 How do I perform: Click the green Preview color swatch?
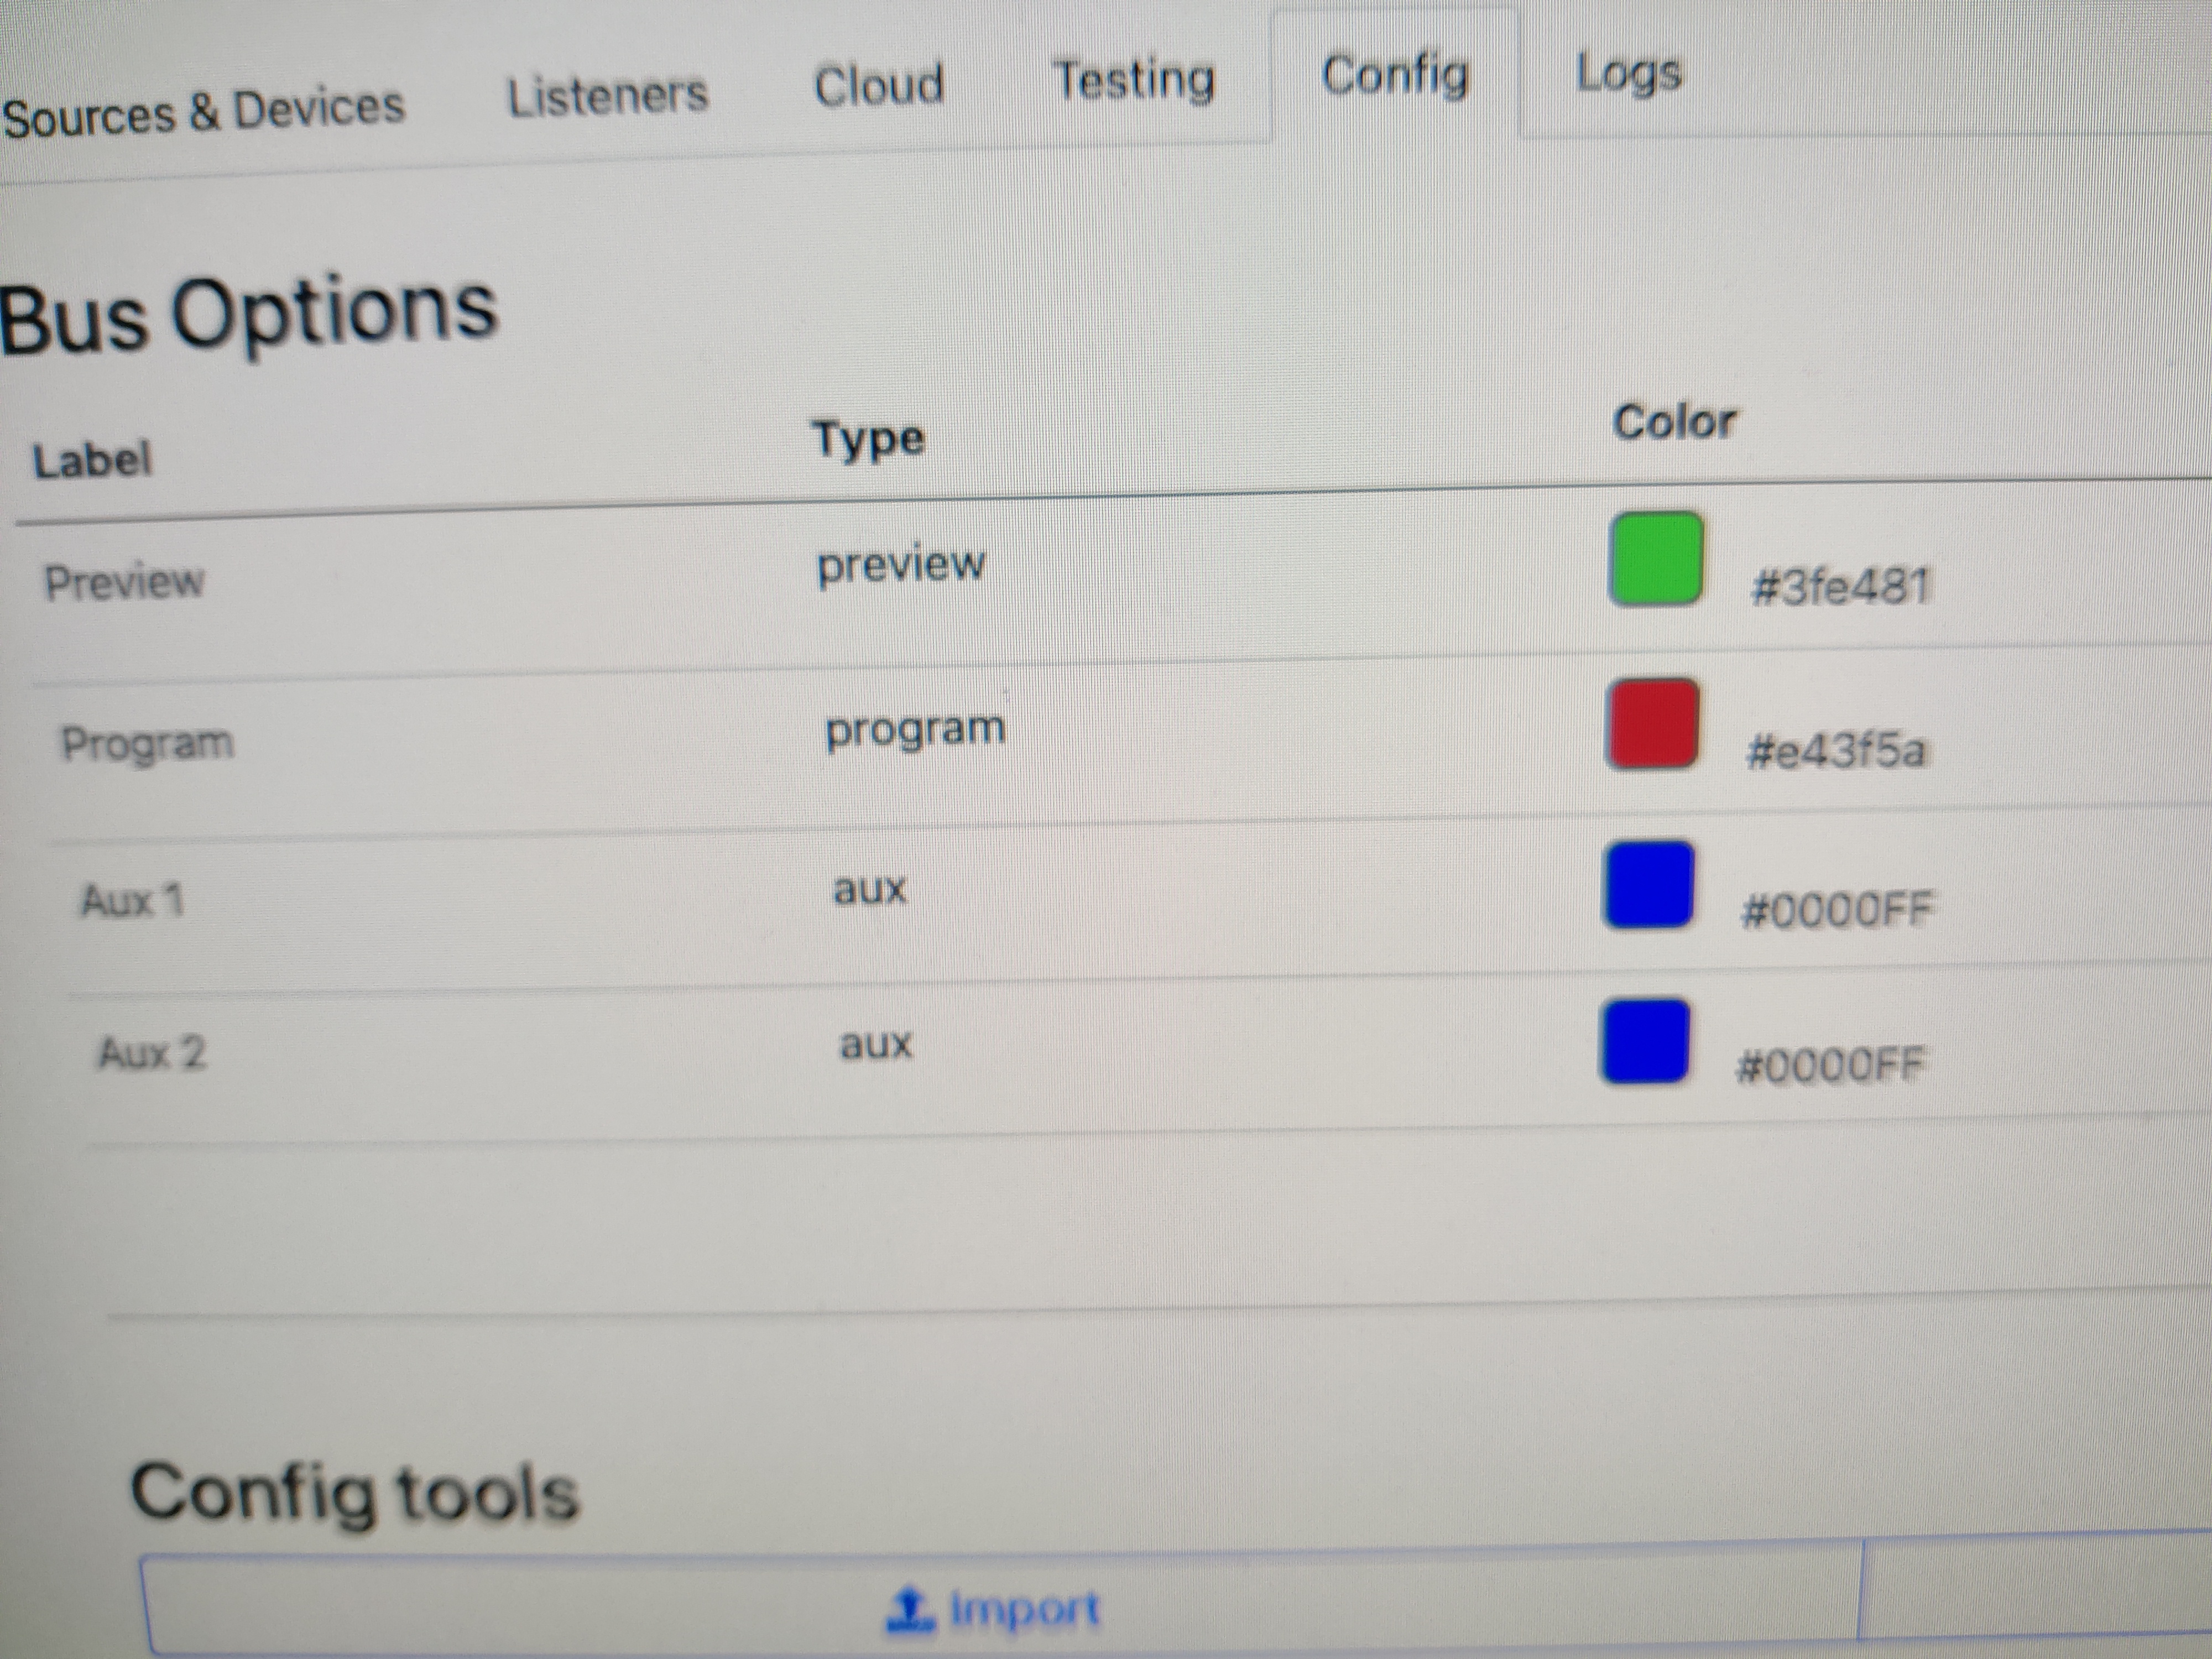[1655, 559]
